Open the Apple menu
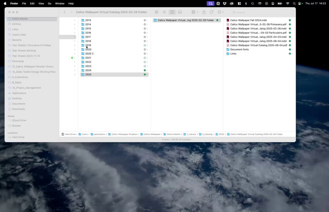This screenshot has width=329, height=212. tap(5, 3)
